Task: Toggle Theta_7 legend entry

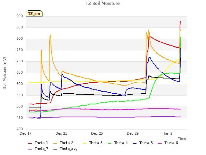Action: pos(38,149)
